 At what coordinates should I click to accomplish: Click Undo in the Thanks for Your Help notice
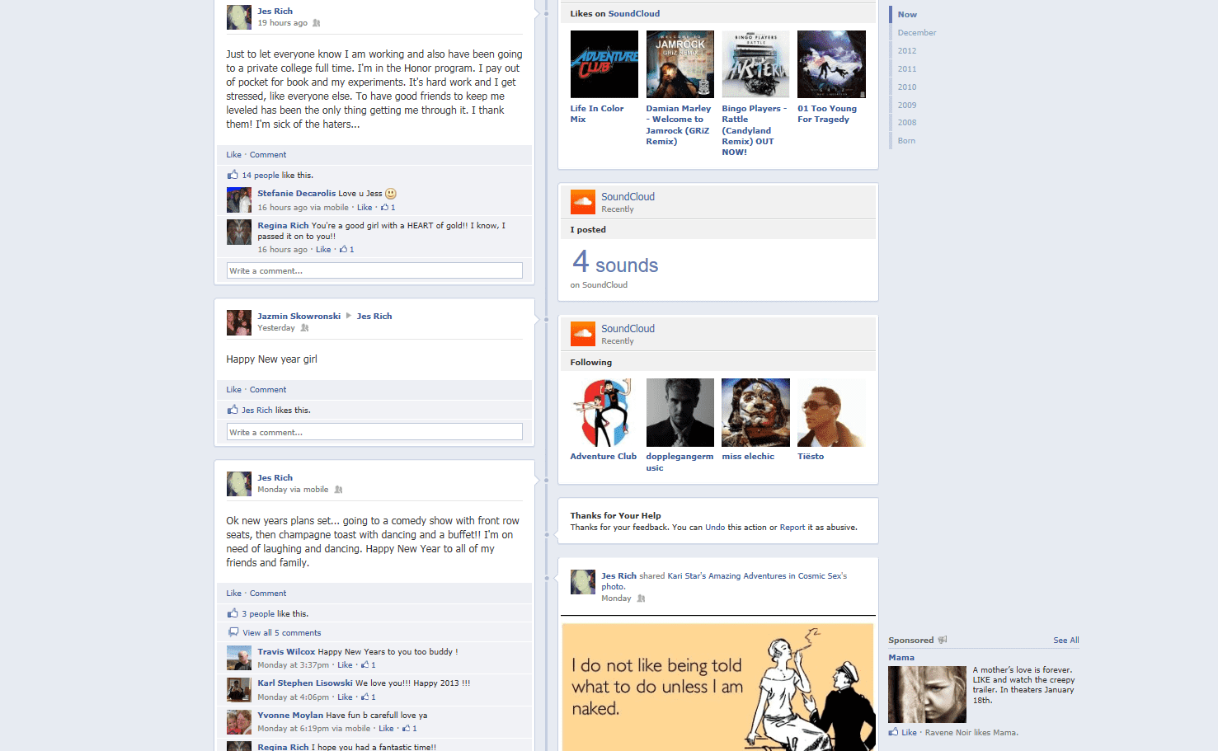click(x=715, y=528)
